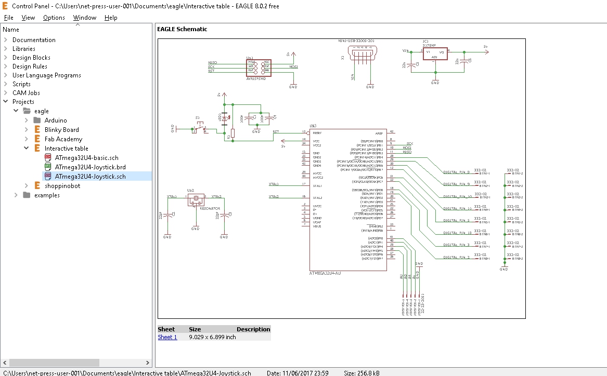Select the Design Blocks entry

[x=31, y=58]
